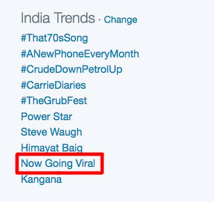Select the last trend in the list
This screenshot has height=202, width=214.
pos(41,179)
